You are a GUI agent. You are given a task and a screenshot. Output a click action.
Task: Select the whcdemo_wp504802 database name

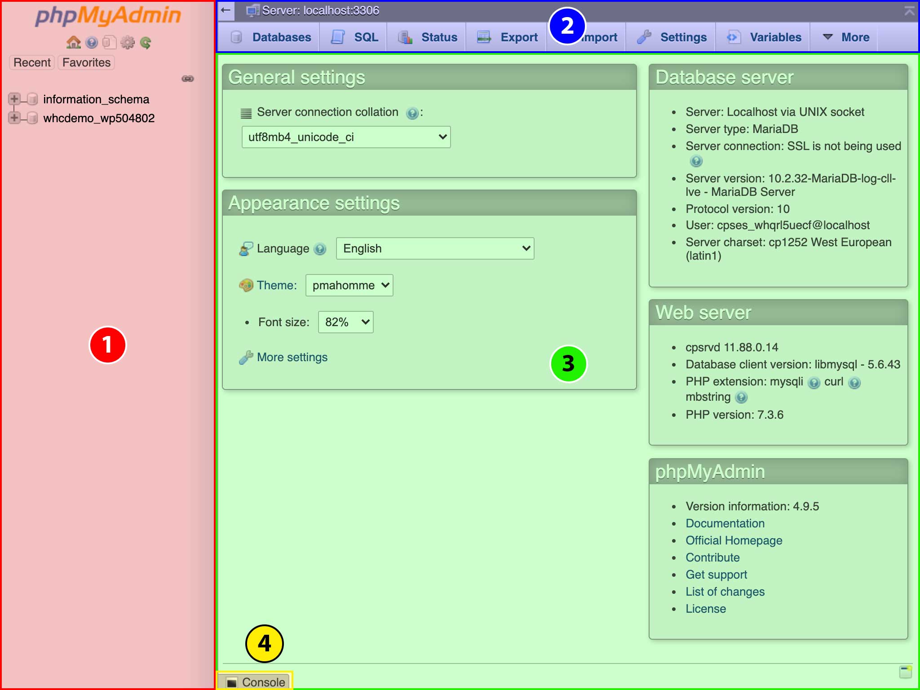pos(99,118)
